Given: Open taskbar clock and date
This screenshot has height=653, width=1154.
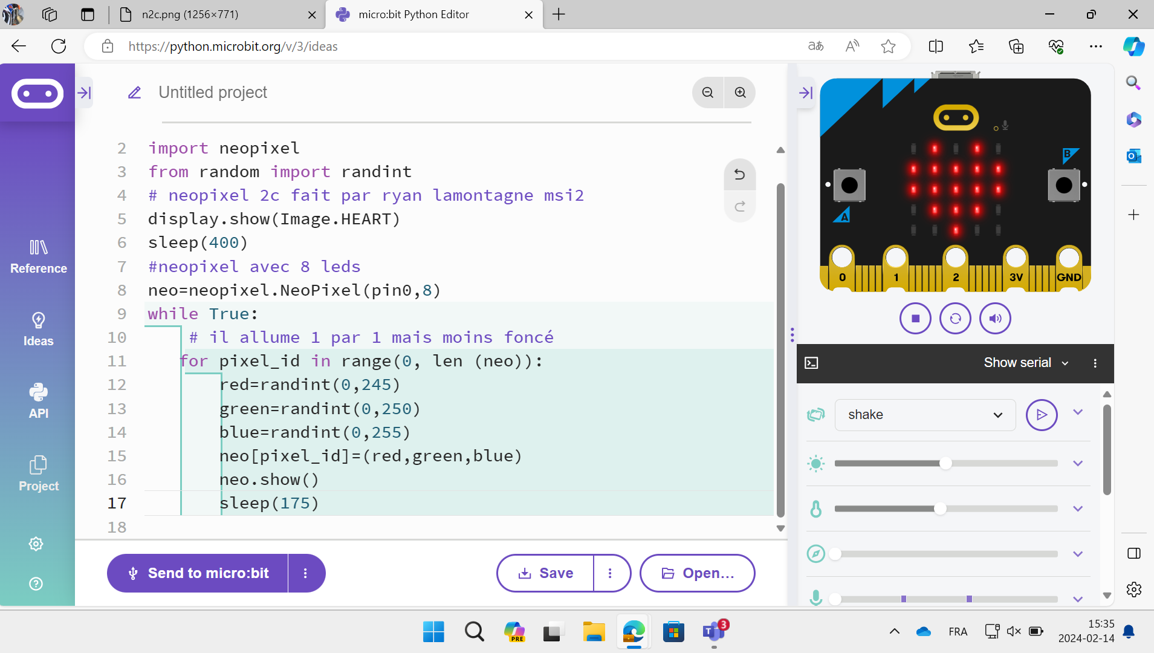Looking at the screenshot, I should point(1086,631).
